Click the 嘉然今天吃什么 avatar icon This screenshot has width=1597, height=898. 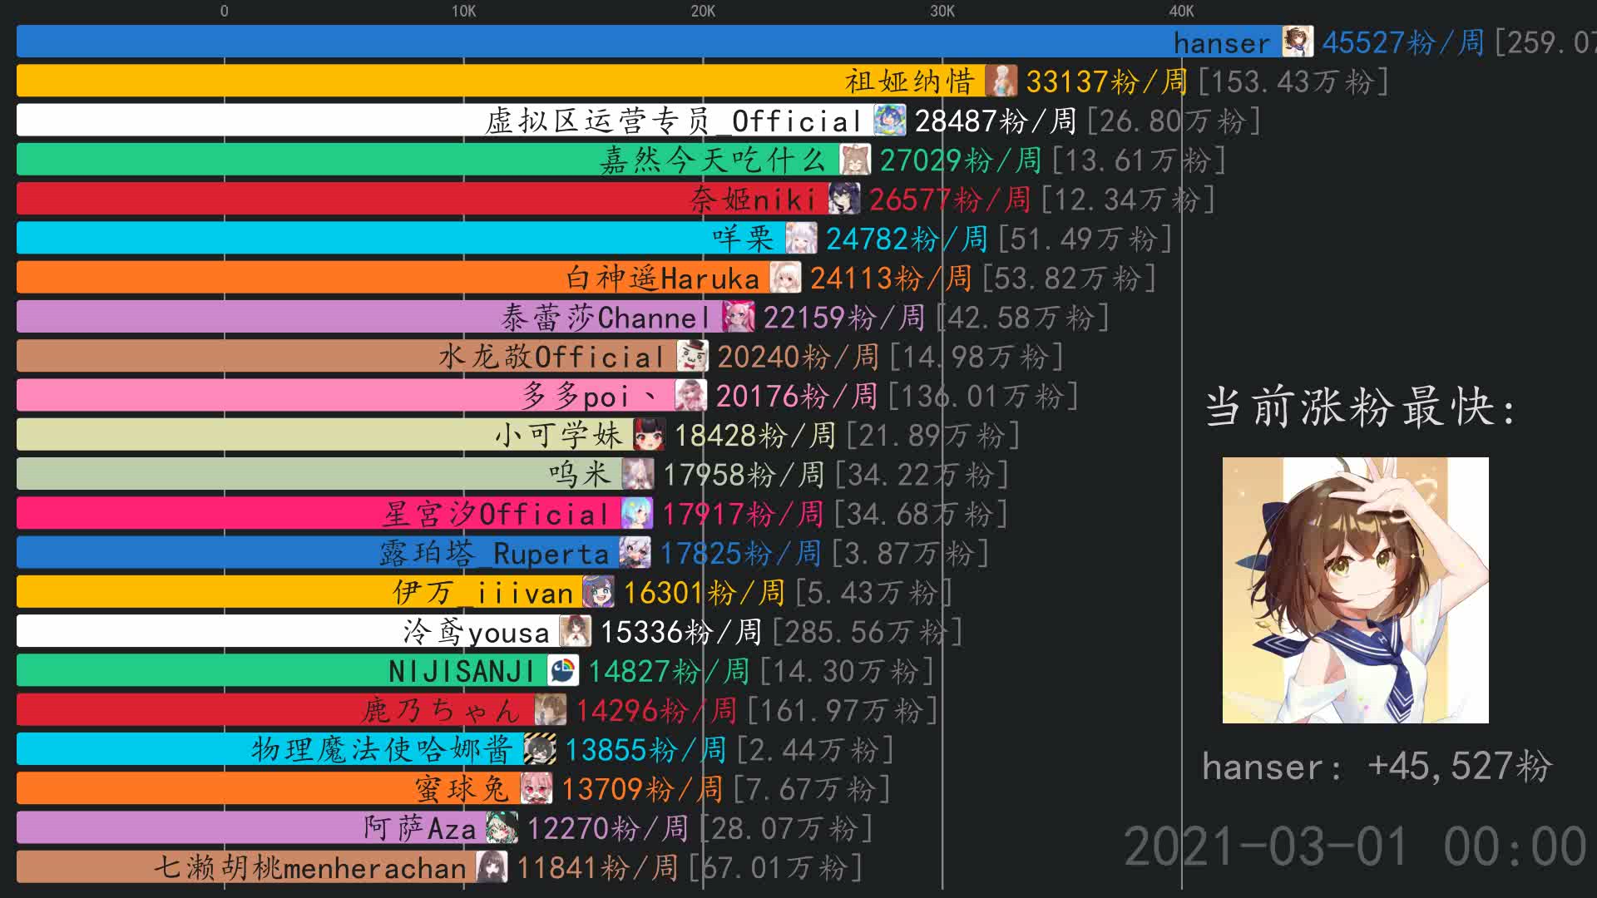(855, 160)
